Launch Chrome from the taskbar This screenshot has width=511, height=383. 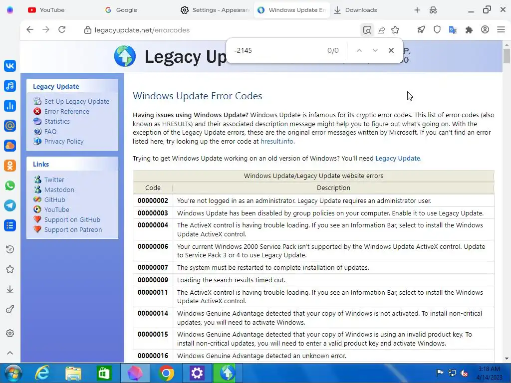pyautogui.click(x=166, y=373)
